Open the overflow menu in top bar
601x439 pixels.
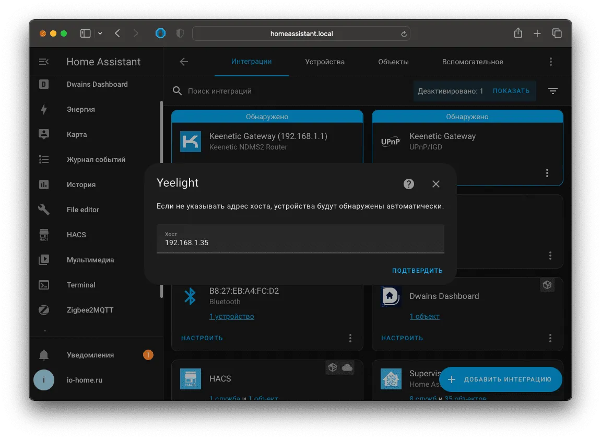click(x=551, y=62)
